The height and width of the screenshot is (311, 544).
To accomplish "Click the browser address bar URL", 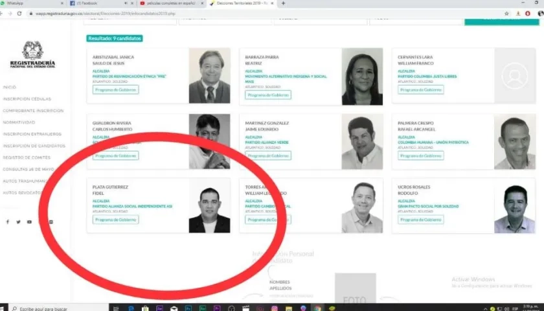I will tap(105, 14).
